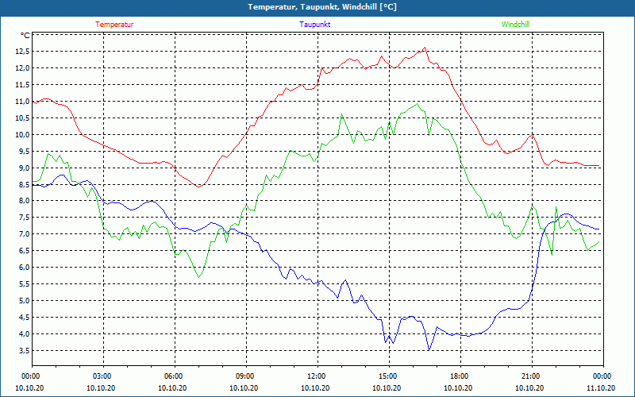635x397 pixels.
Task: Click the 21:00 time label
Action: 529,376
